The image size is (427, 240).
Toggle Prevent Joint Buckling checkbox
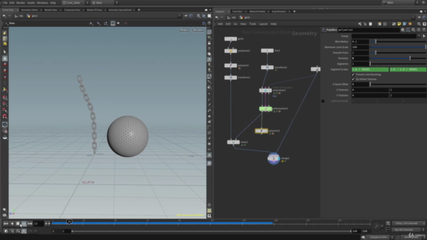pos(353,75)
